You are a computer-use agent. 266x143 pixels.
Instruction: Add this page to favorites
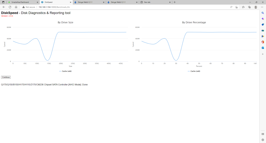236,7
